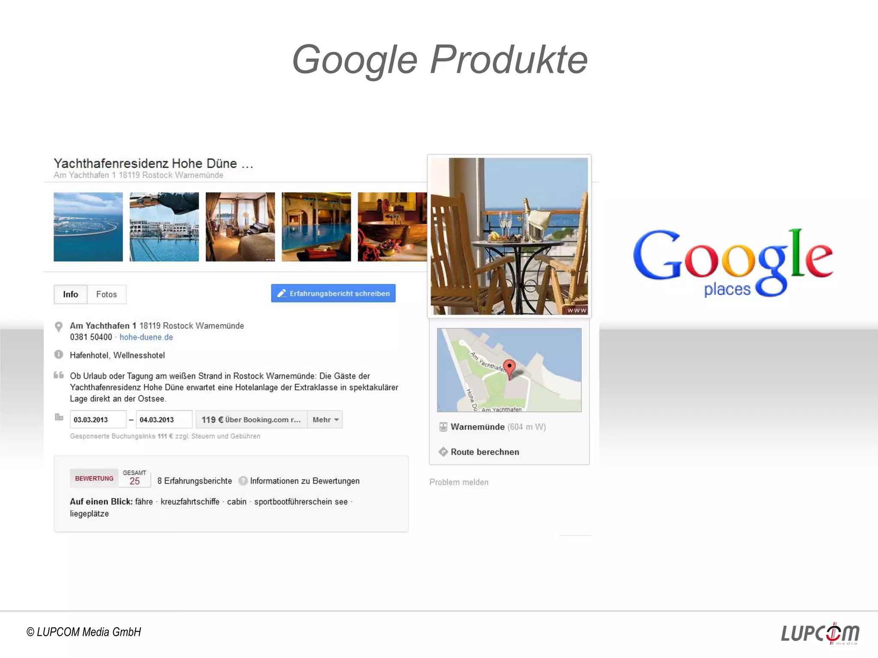Click the info circle icon next to Hafenhotel
878x658 pixels.
point(59,355)
